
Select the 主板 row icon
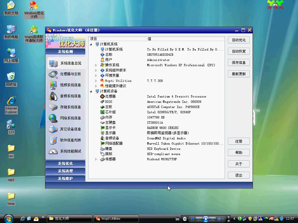(102, 107)
